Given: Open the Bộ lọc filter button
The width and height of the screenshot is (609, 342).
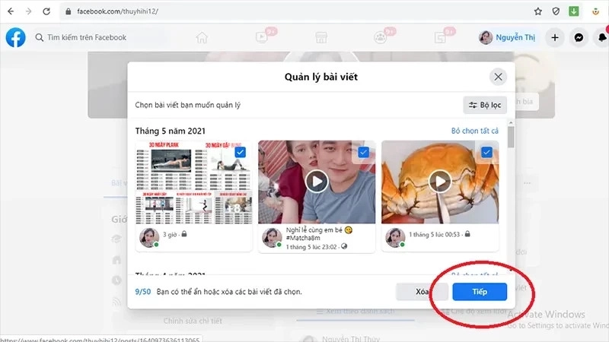Looking at the screenshot, I should [x=485, y=105].
